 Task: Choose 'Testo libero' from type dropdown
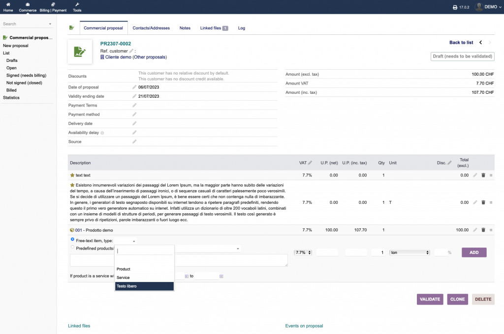click(144, 286)
